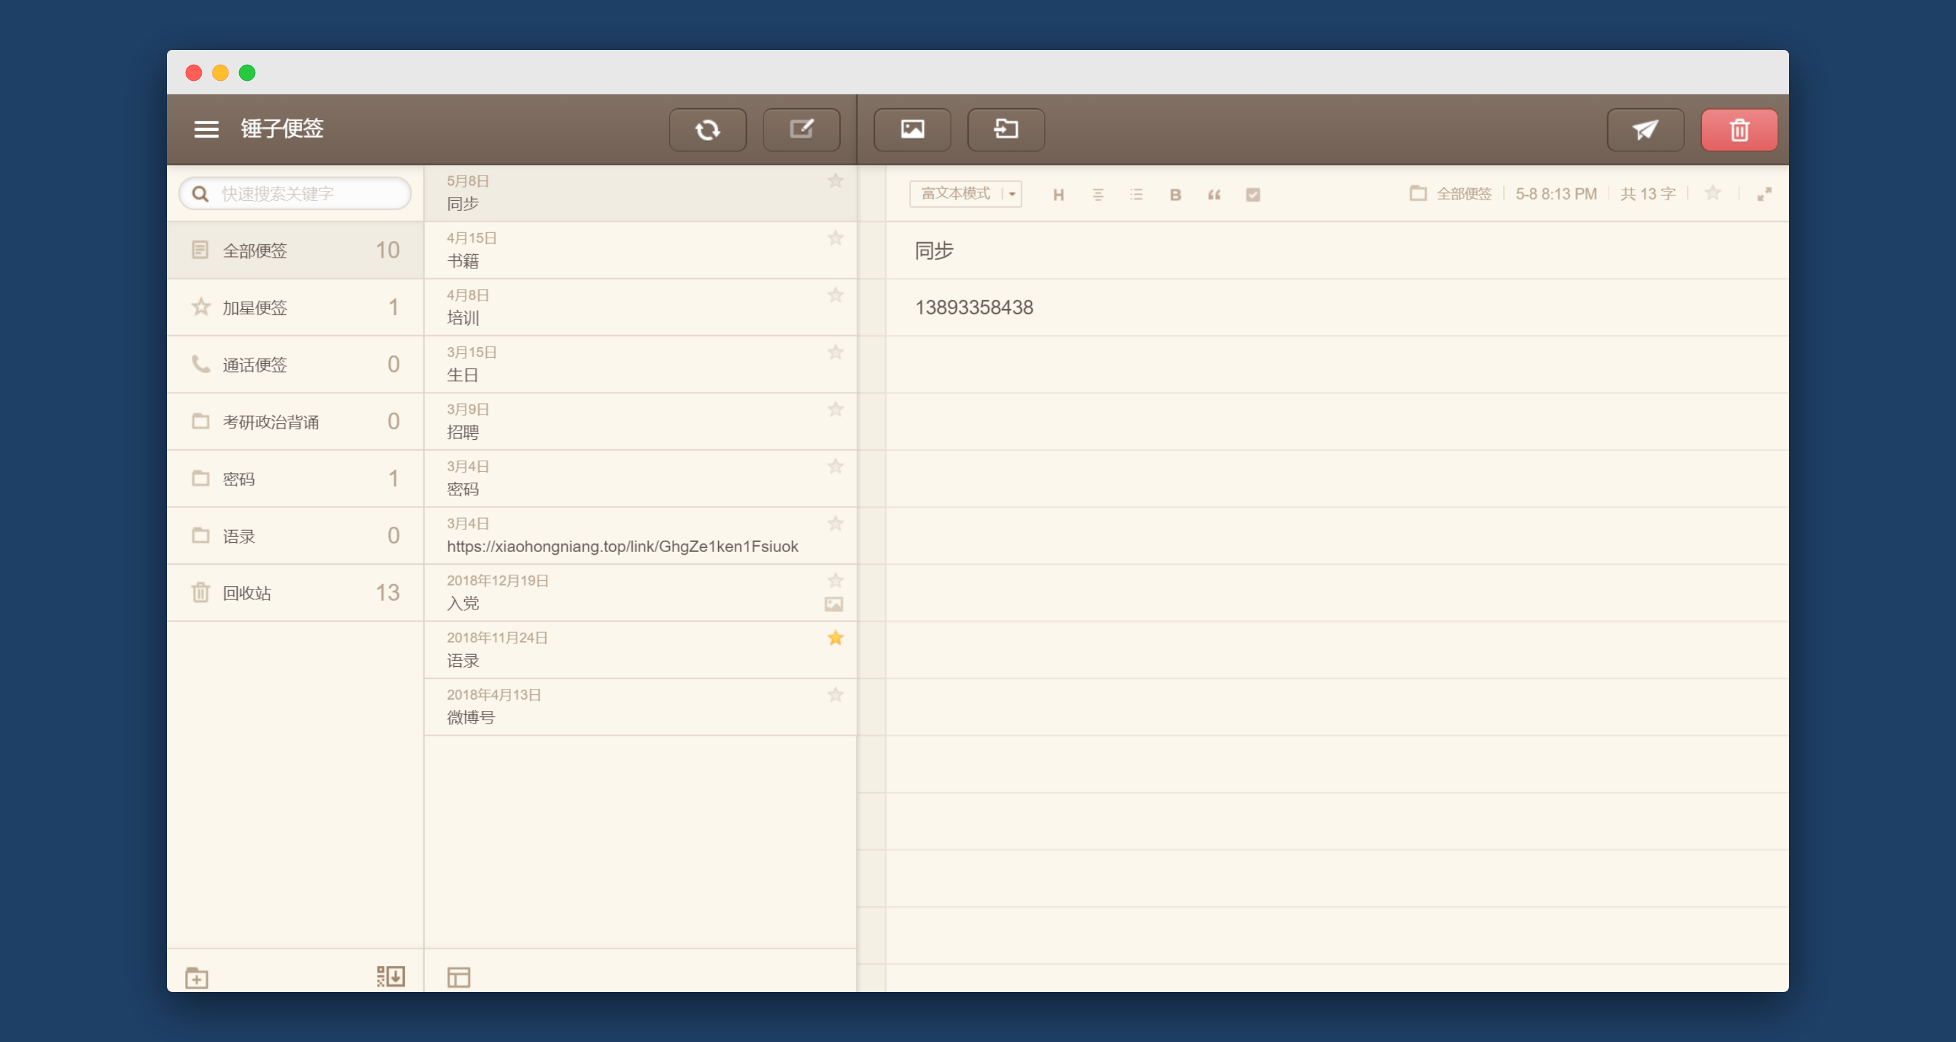
Task: Share the note via paper plane icon
Action: [x=1645, y=129]
